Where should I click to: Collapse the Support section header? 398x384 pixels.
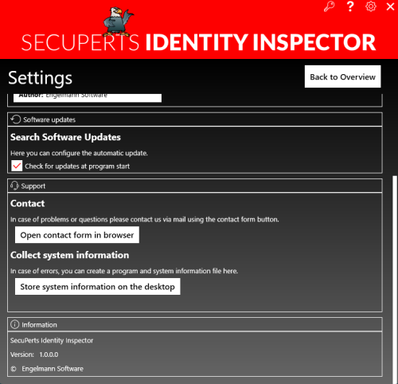coord(195,186)
